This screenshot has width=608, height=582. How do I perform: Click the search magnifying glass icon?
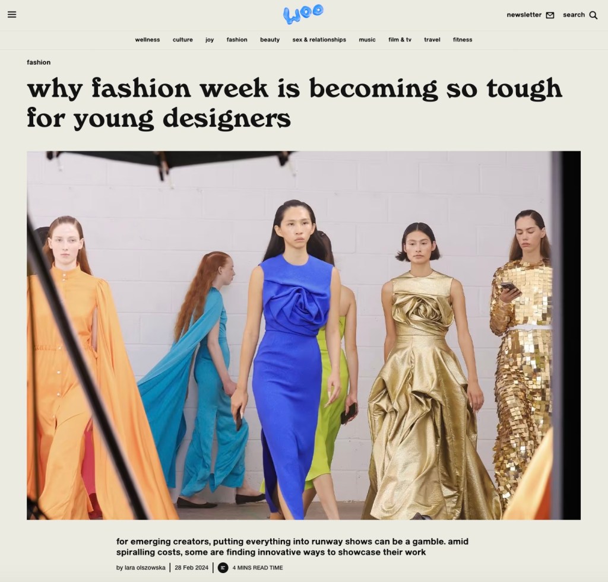click(x=593, y=15)
